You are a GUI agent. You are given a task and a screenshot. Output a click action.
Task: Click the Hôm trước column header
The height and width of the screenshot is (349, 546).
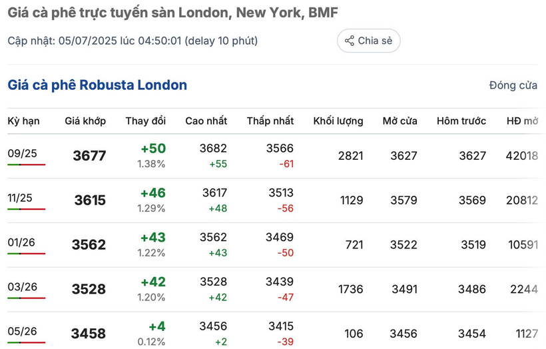click(x=461, y=121)
